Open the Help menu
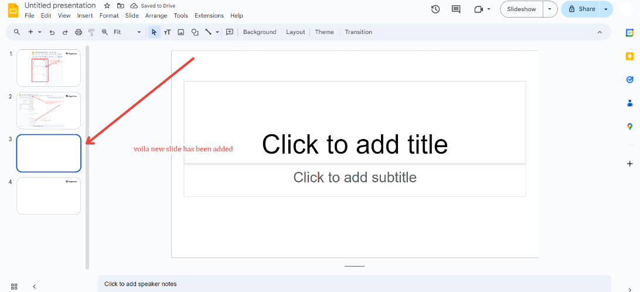The image size is (640, 292). [236, 15]
